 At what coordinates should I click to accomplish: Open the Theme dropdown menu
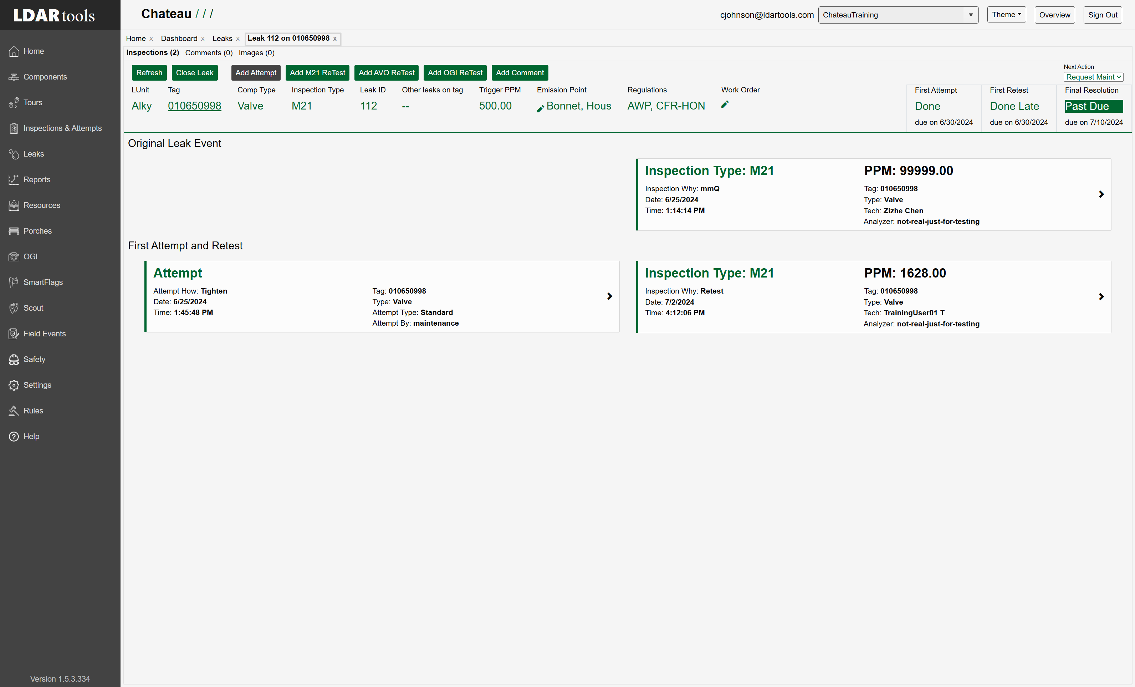coord(1007,15)
